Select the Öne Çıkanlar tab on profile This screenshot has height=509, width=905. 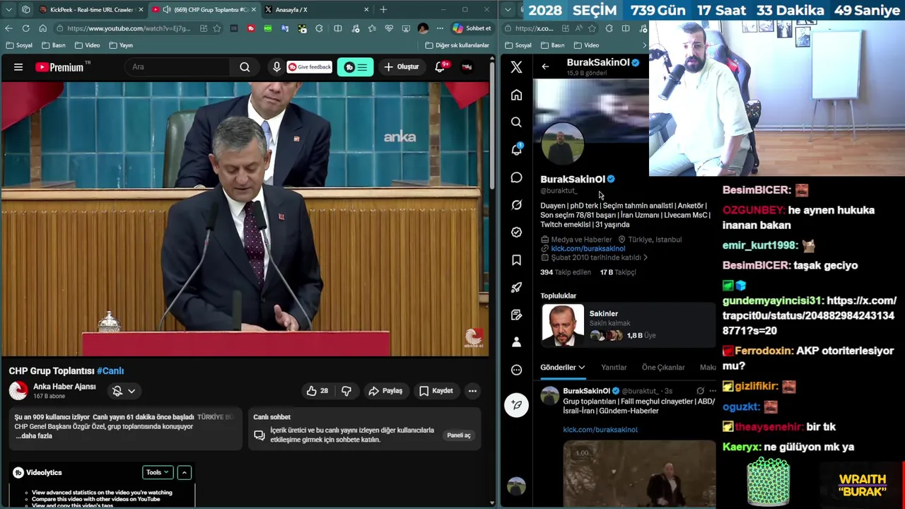tap(663, 368)
